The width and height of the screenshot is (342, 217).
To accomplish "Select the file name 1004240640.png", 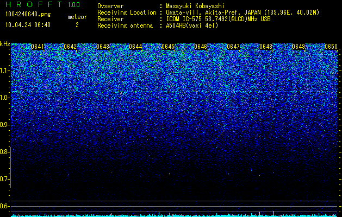I will tap(28, 14).
